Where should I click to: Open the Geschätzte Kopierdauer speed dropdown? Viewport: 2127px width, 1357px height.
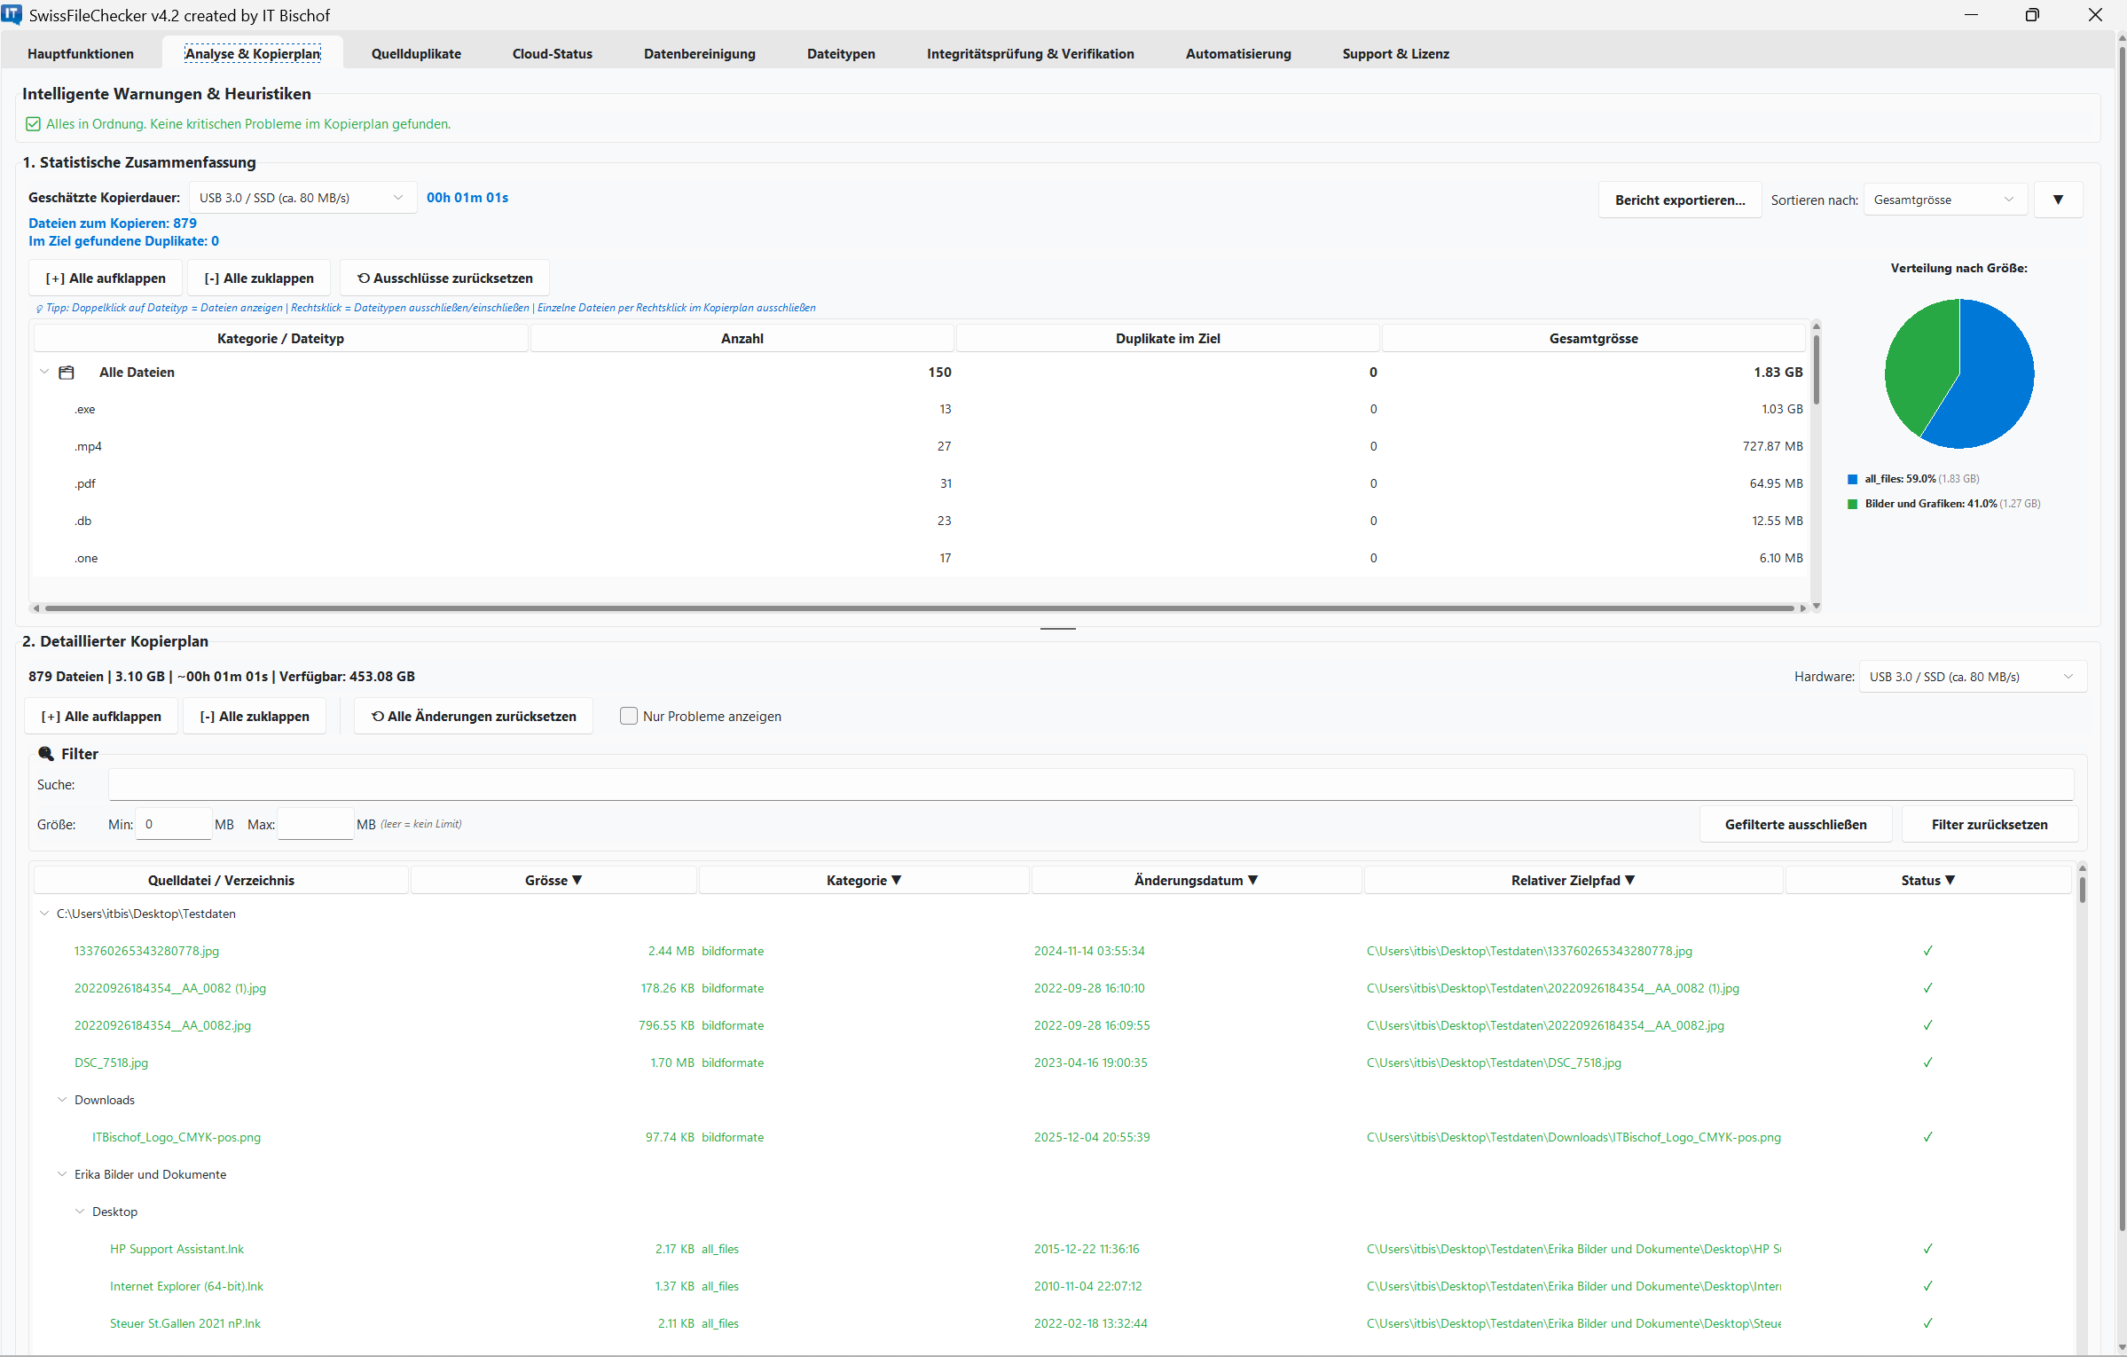(x=302, y=198)
